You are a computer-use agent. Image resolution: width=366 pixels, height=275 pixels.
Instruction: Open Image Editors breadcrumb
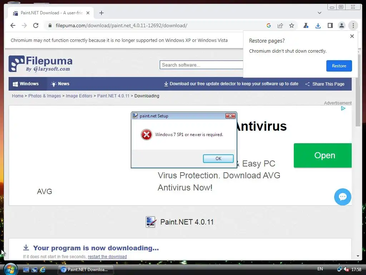79,96
